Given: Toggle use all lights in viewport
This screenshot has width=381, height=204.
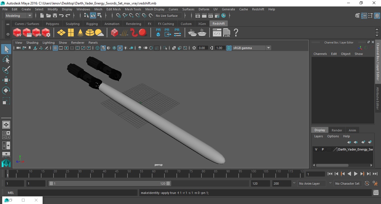Looking at the screenshot, I should pos(126,48).
